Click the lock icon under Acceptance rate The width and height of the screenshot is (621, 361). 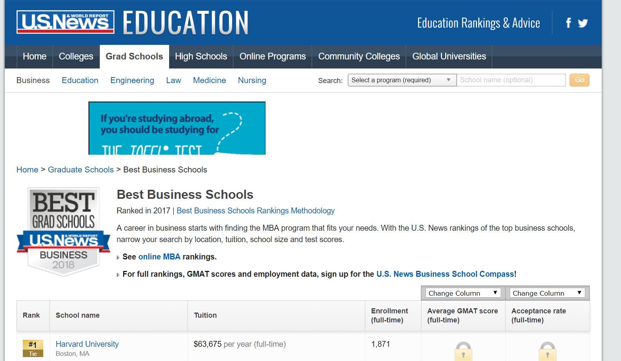(547, 351)
